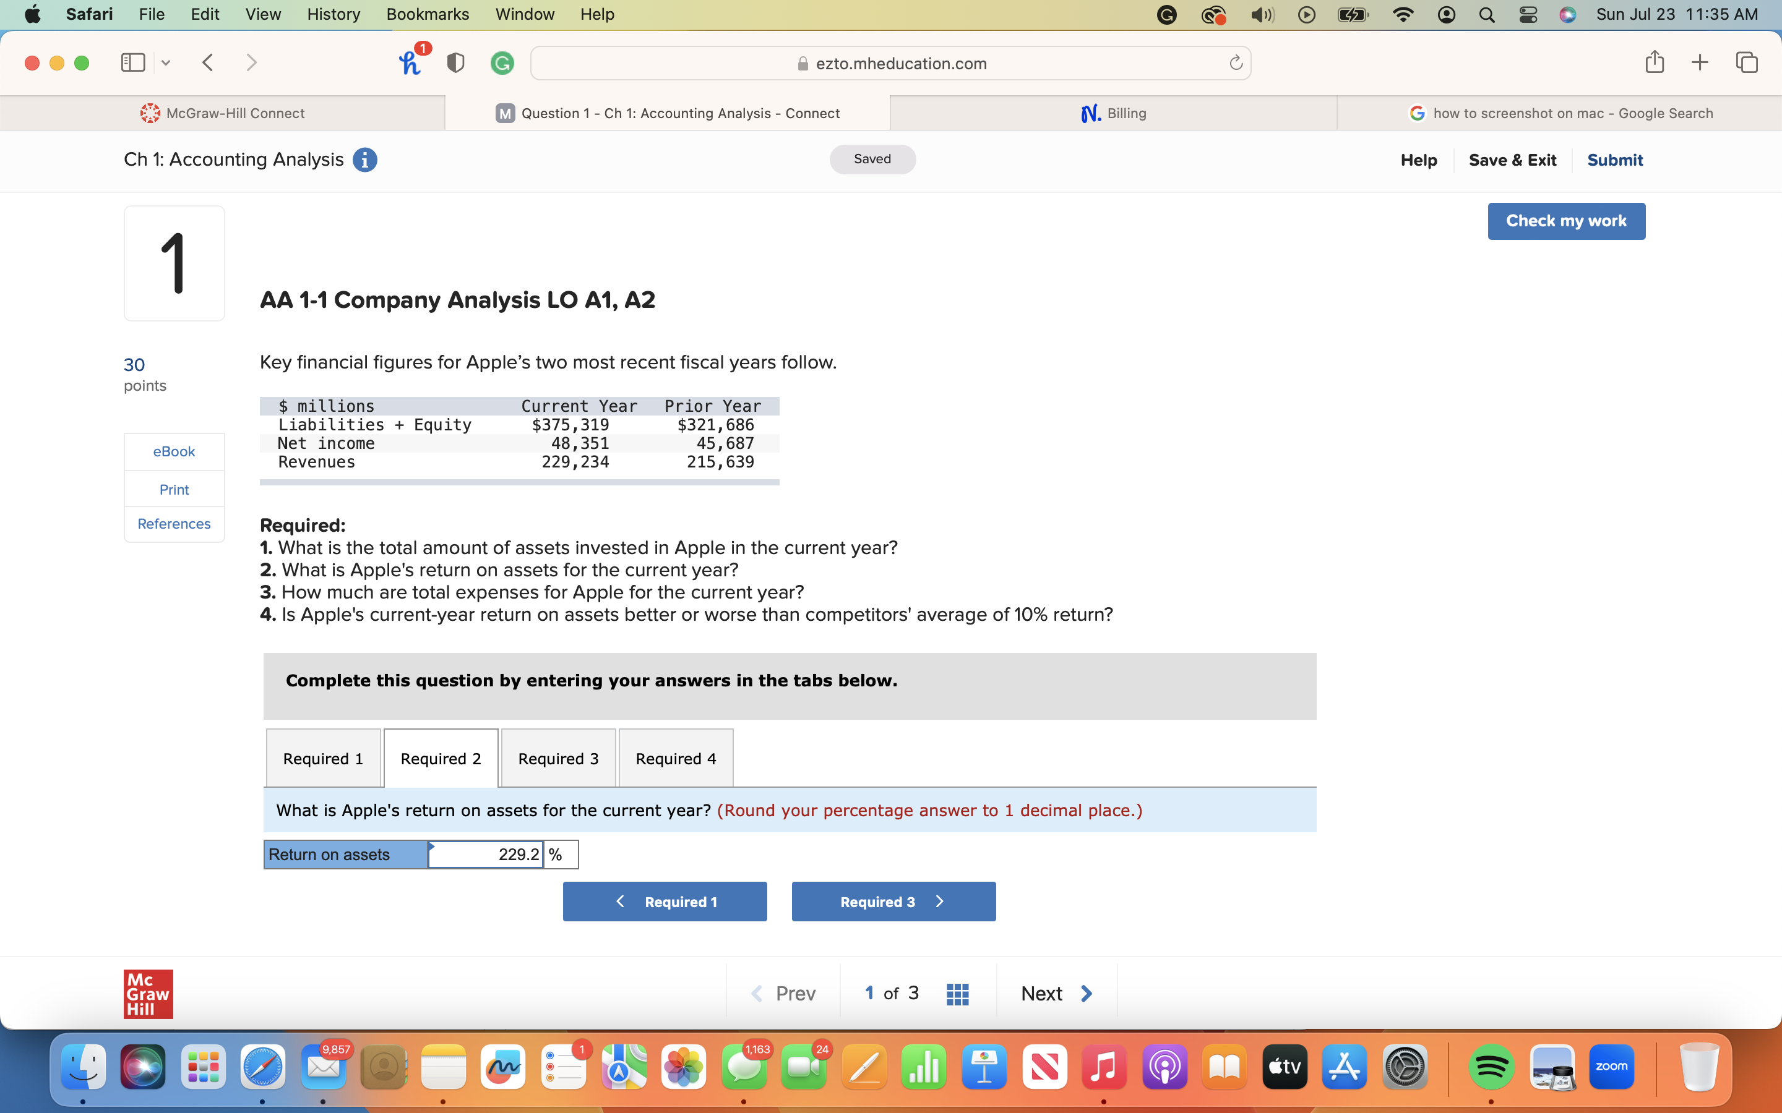The image size is (1782, 1113).
Task: Open the question grid navigator icon
Action: 957,994
